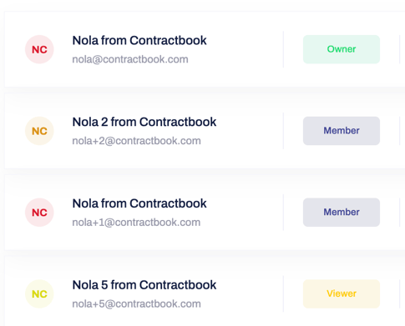
Task: Select the Nola 2 user row card
Action: pyautogui.click(x=205, y=131)
